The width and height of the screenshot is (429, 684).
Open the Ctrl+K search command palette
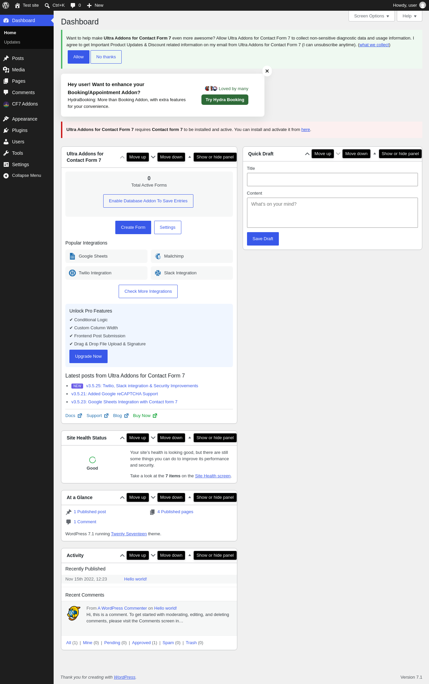pyautogui.click(x=55, y=5)
